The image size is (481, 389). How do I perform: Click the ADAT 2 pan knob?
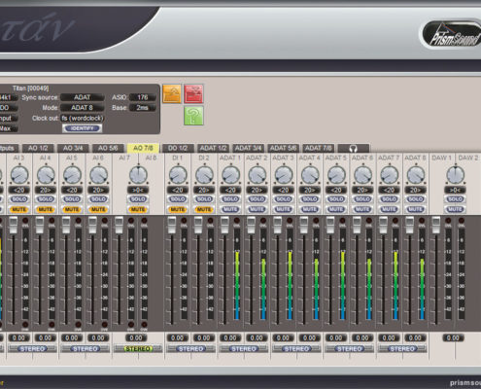pos(258,175)
